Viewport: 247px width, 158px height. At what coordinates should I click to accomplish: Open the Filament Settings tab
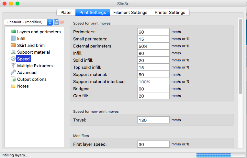tap(130, 12)
